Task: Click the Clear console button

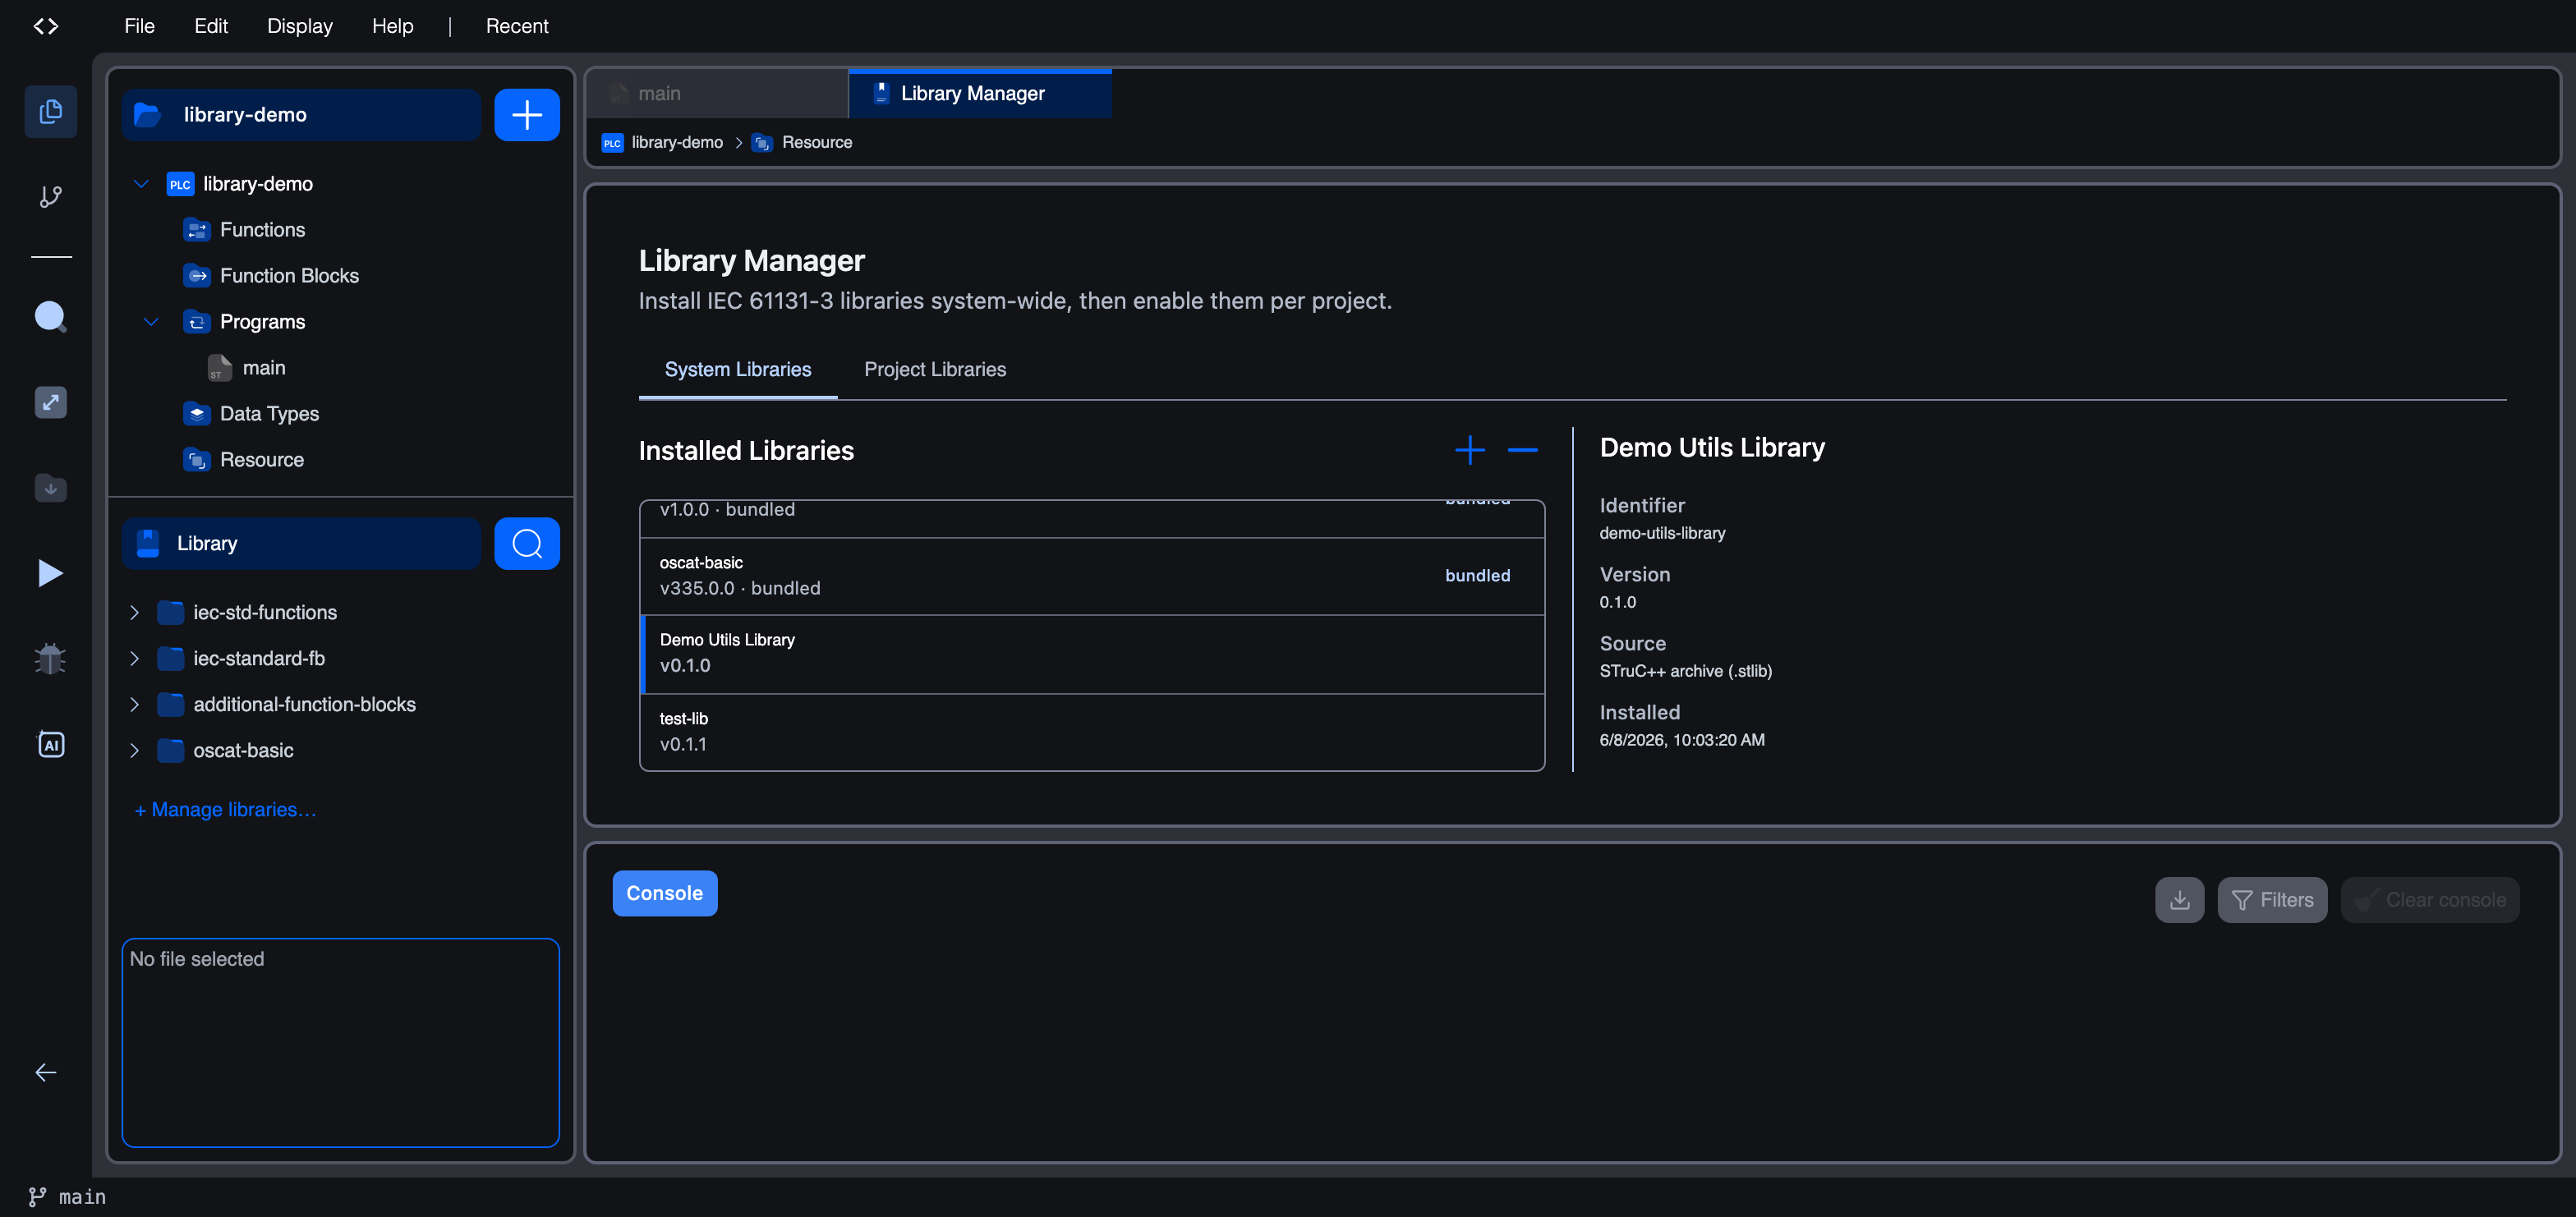Action: 2430,900
